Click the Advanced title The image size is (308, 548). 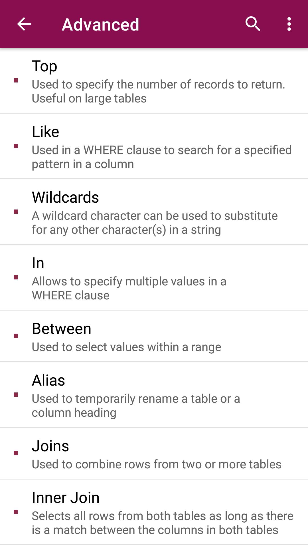[x=100, y=24]
